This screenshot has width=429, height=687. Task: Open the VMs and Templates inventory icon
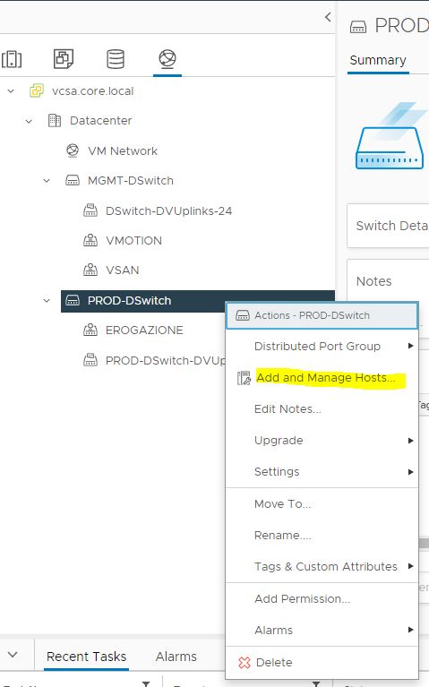64,59
